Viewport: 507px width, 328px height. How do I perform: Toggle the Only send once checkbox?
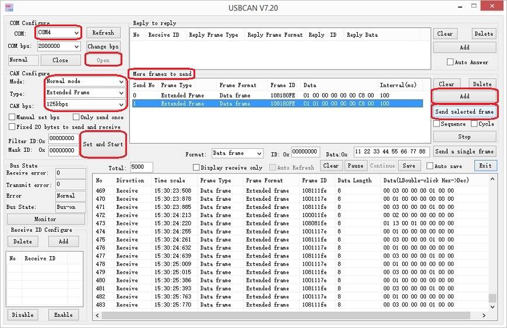(x=75, y=117)
